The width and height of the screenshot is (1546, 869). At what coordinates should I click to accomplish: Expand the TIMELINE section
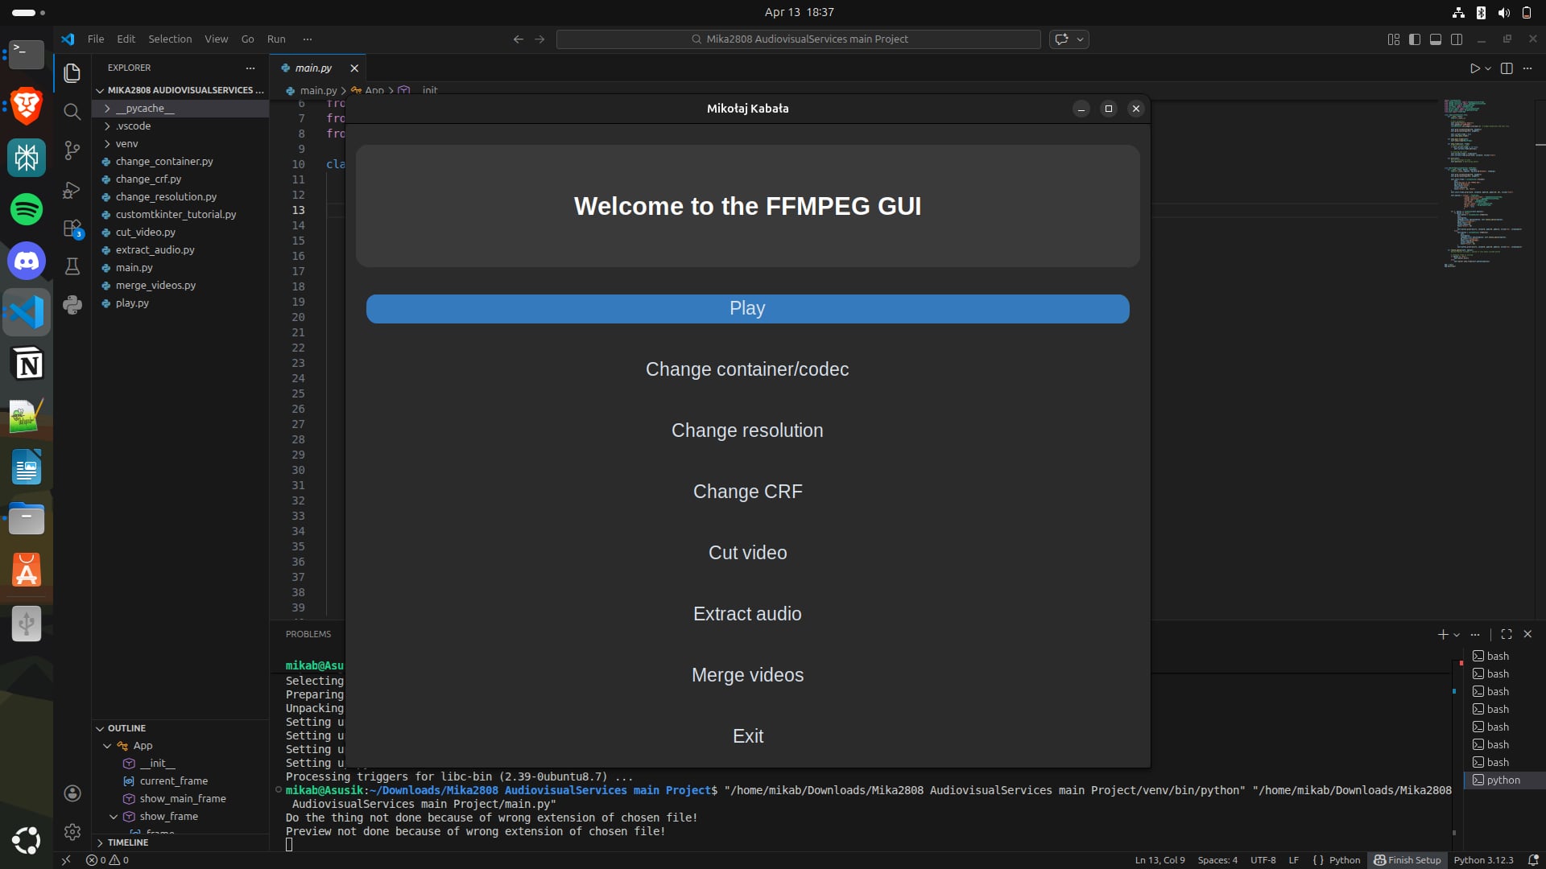[x=127, y=842]
